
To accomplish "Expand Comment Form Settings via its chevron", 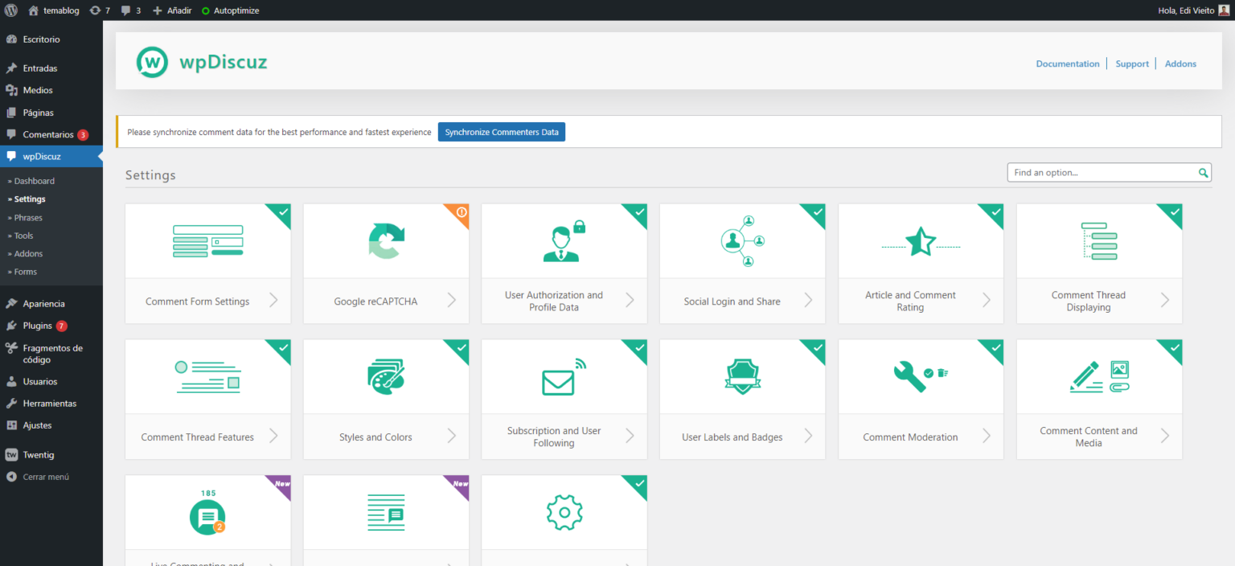I will tap(273, 301).
